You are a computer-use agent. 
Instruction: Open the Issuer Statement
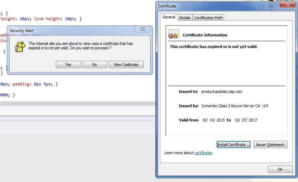point(270,145)
